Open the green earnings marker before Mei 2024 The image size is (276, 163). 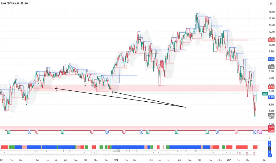click(x=148, y=132)
